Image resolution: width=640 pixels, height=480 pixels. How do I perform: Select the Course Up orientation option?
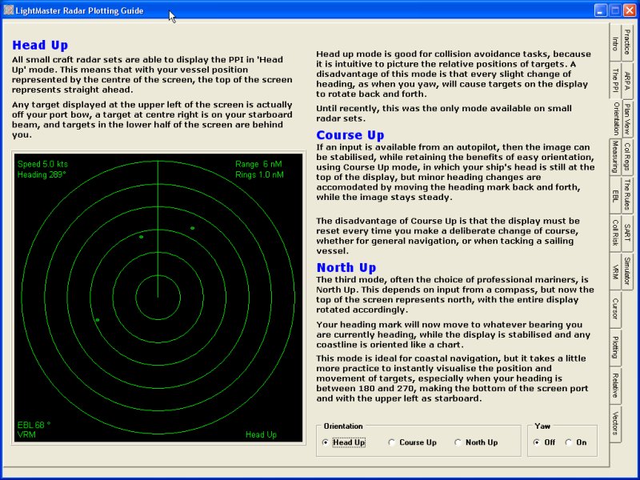[x=391, y=442]
